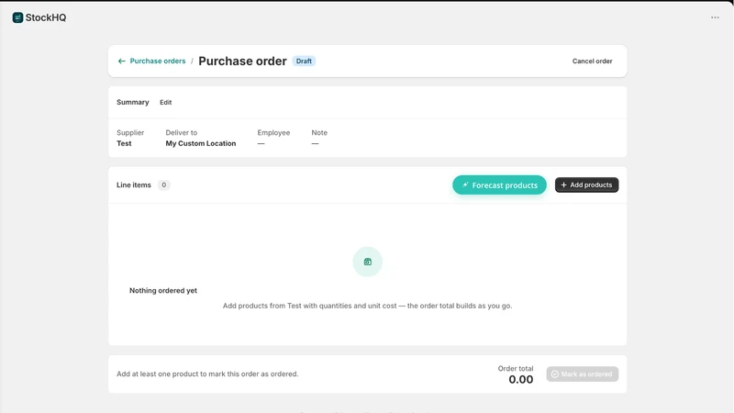This screenshot has height=413, width=734.
Task: Click the Cancel order button
Action: 592,61
